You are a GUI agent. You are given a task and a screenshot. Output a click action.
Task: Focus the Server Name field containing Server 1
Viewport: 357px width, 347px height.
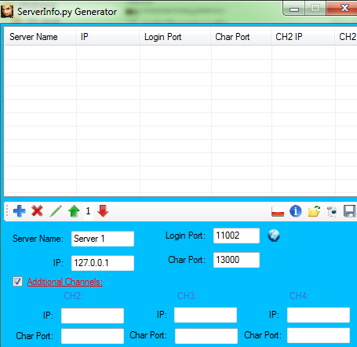103,239
